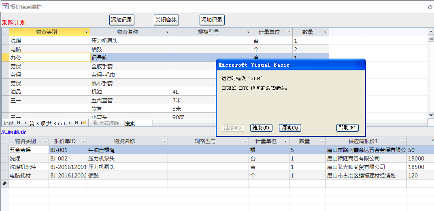Select the BJ-002 cell in quotation grid
The width and height of the screenshot is (434, 211).
pos(67,158)
